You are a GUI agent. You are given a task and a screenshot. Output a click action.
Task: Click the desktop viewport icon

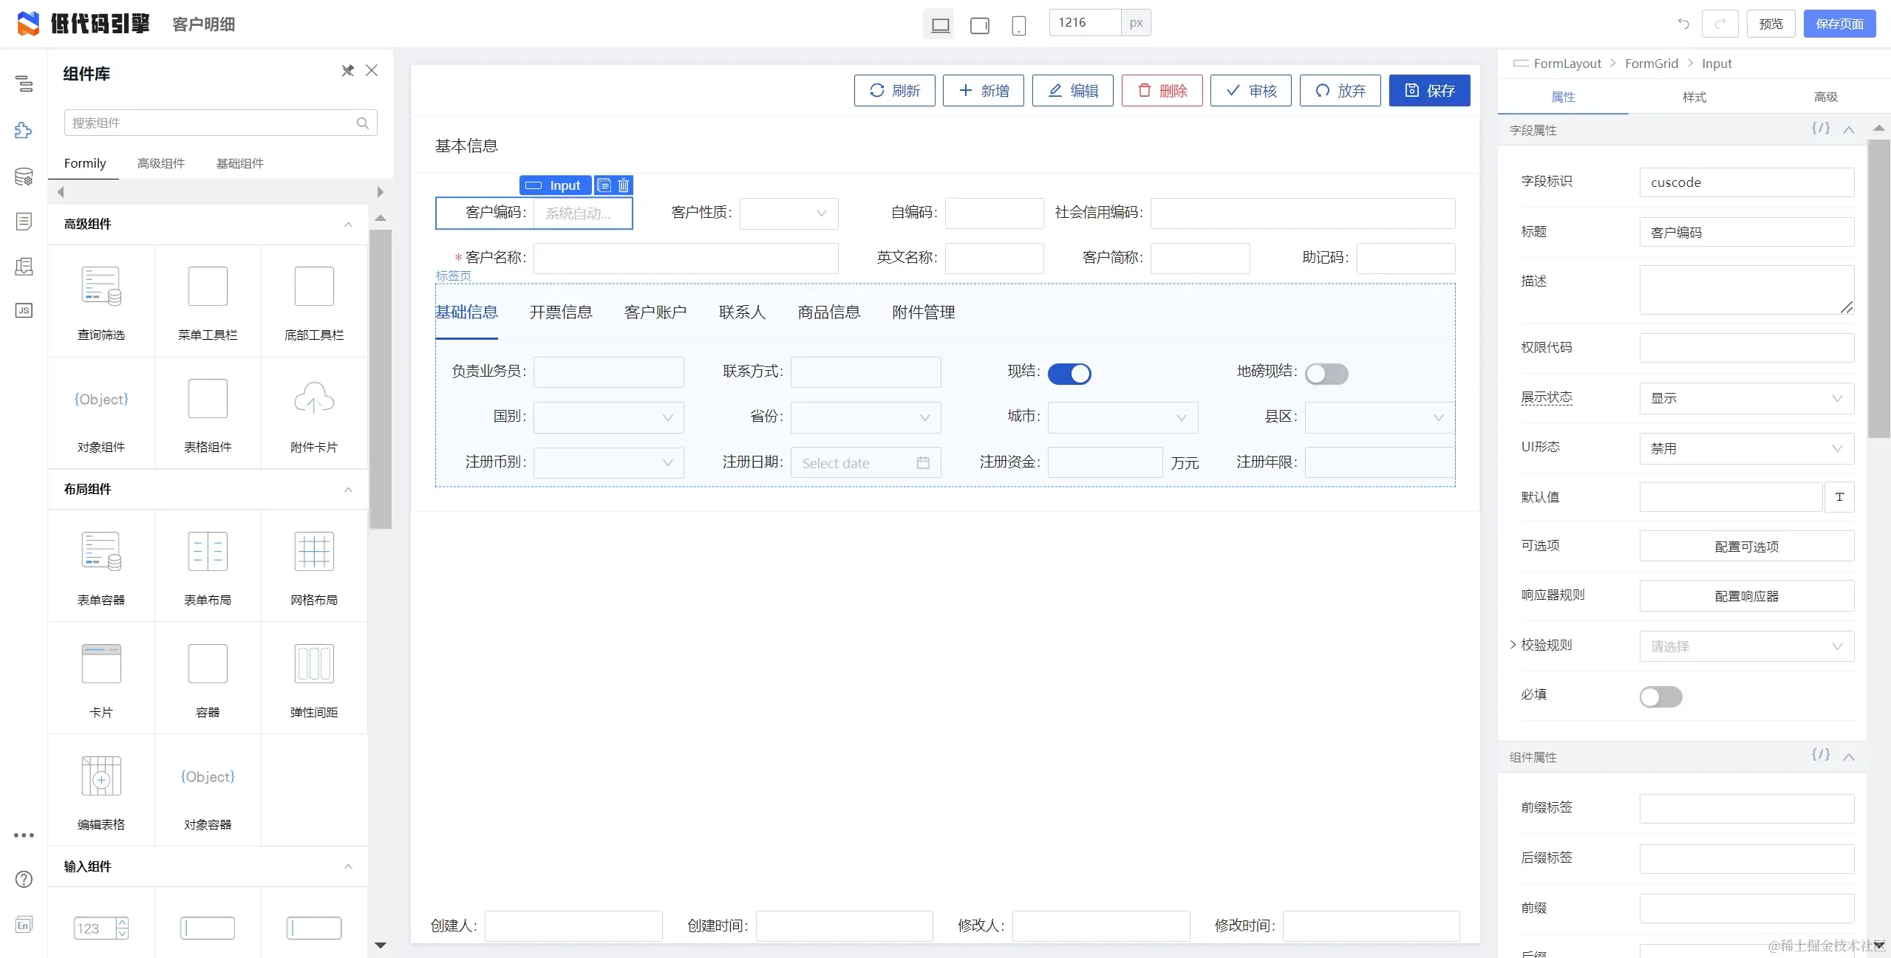pos(940,25)
